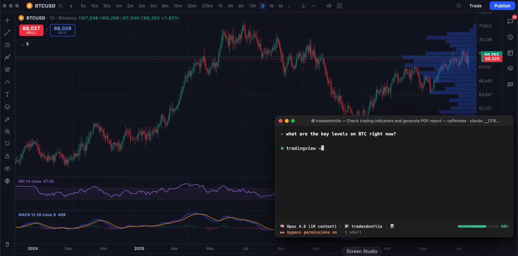Click the 68,027 SELL button

[32, 30]
